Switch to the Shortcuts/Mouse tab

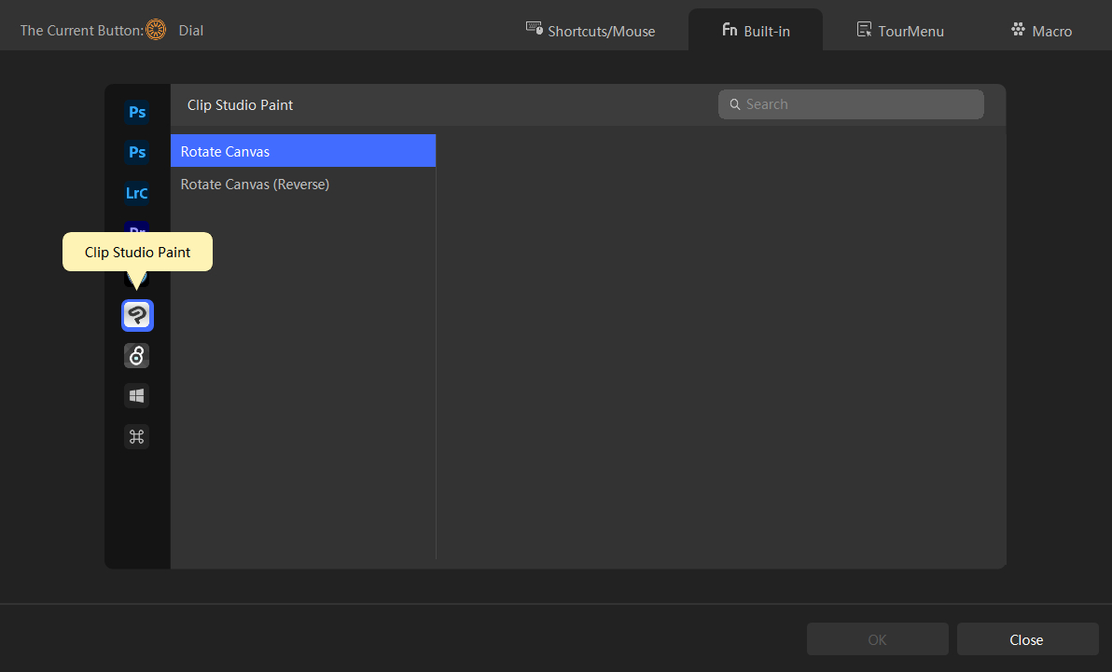click(x=591, y=31)
